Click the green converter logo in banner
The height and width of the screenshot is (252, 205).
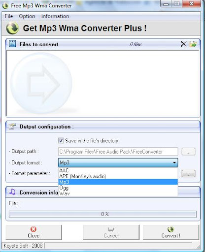tap(12, 28)
